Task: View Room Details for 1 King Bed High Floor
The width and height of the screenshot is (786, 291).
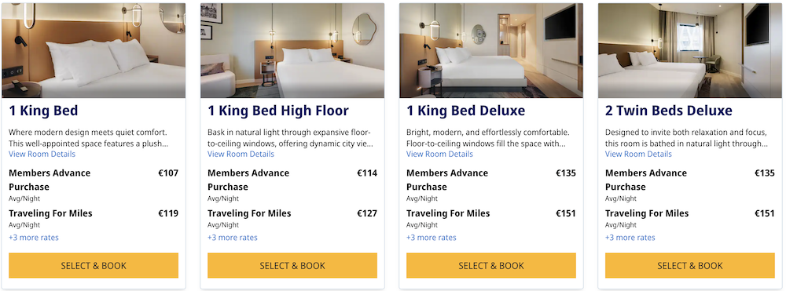Action: [241, 154]
